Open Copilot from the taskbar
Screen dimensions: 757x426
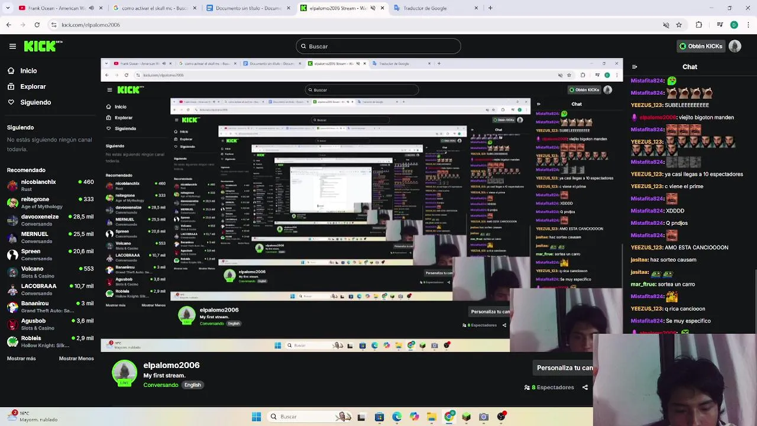414,417
